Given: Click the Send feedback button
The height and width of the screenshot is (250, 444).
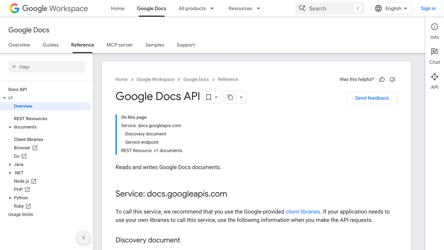Looking at the screenshot, I should [x=372, y=98].
